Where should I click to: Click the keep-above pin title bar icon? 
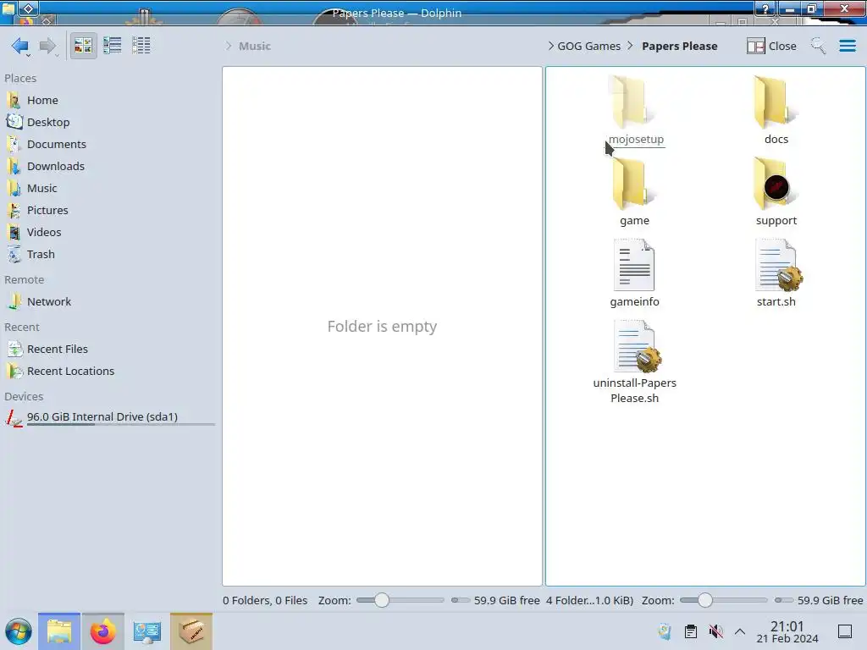pos(28,8)
